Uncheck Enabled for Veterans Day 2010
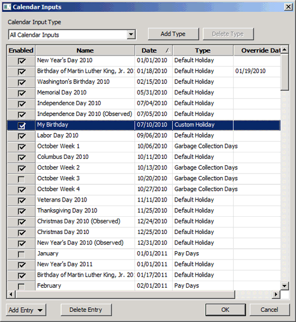296x322 pixels. tap(21, 200)
